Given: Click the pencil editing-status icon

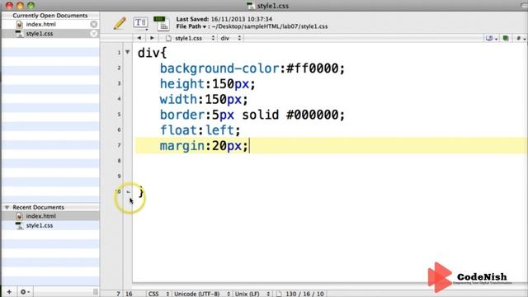Looking at the screenshot, I should point(120,23).
